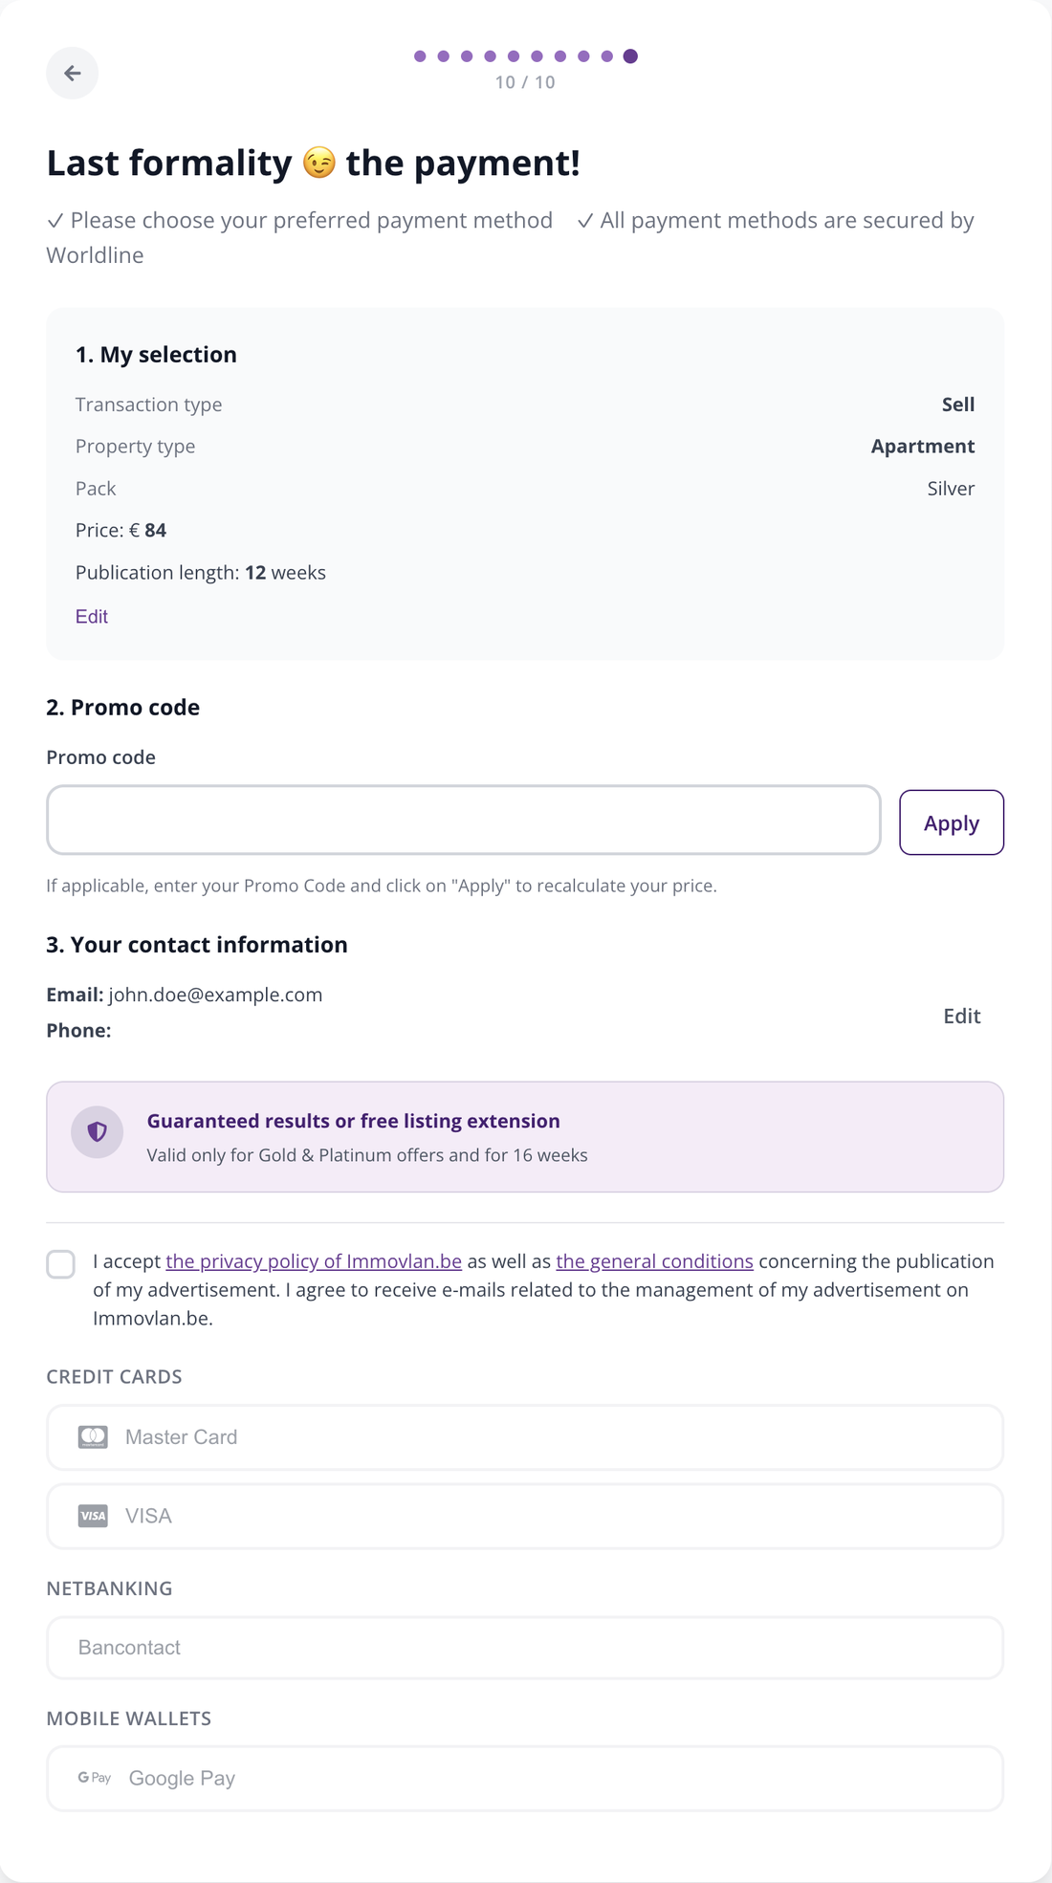
Task: Select VISA payment option
Action: click(525, 1516)
